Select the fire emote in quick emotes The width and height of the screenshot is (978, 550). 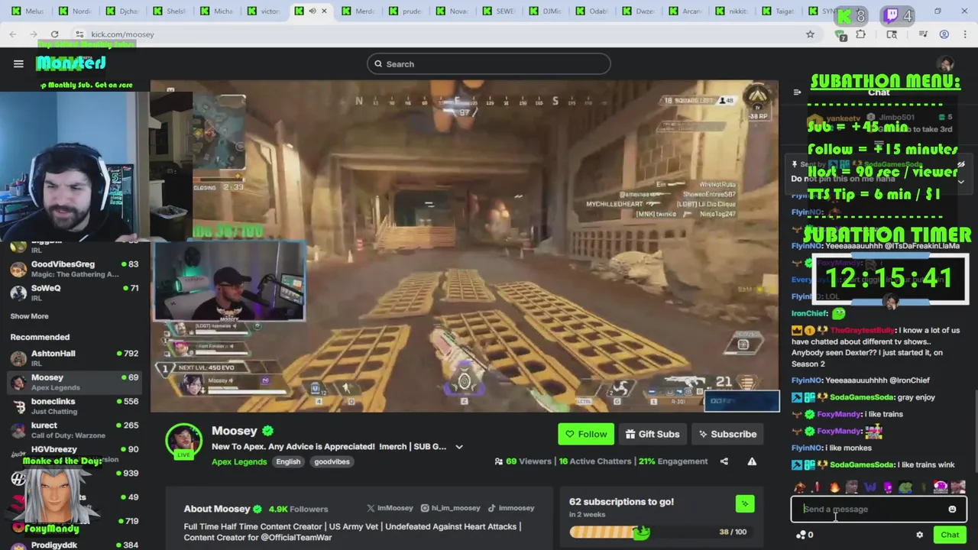click(x=834, y=487)
